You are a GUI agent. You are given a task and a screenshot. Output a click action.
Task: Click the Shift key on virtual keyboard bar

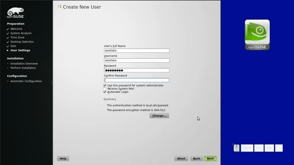coord(247,148)
